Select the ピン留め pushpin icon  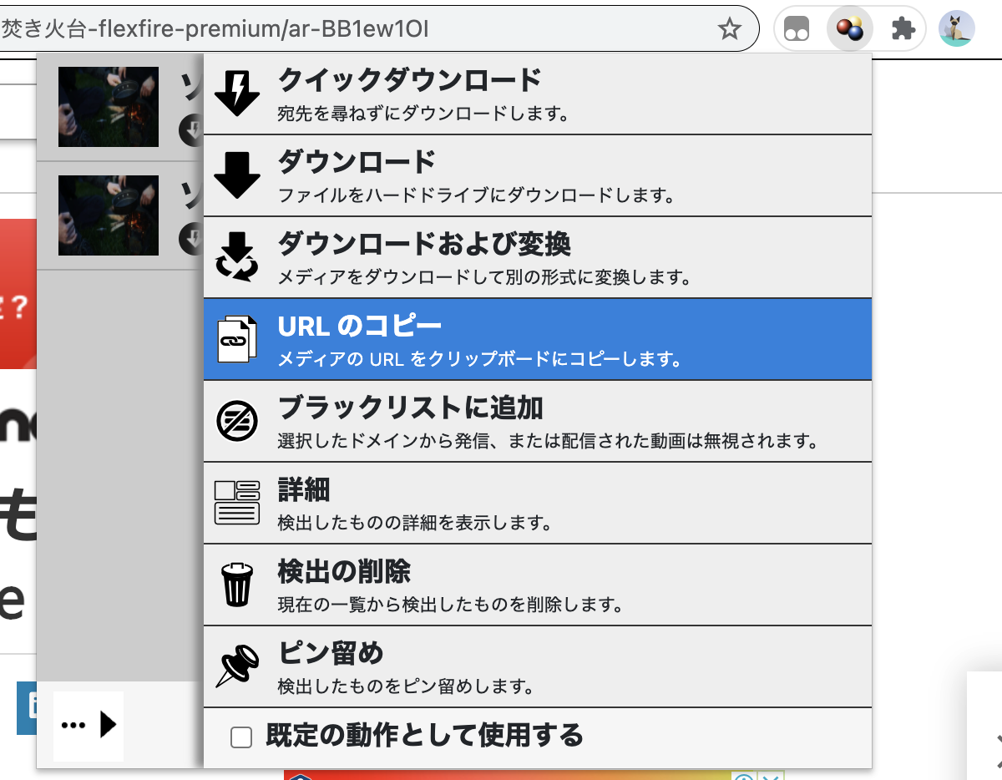tap(237, 666)
